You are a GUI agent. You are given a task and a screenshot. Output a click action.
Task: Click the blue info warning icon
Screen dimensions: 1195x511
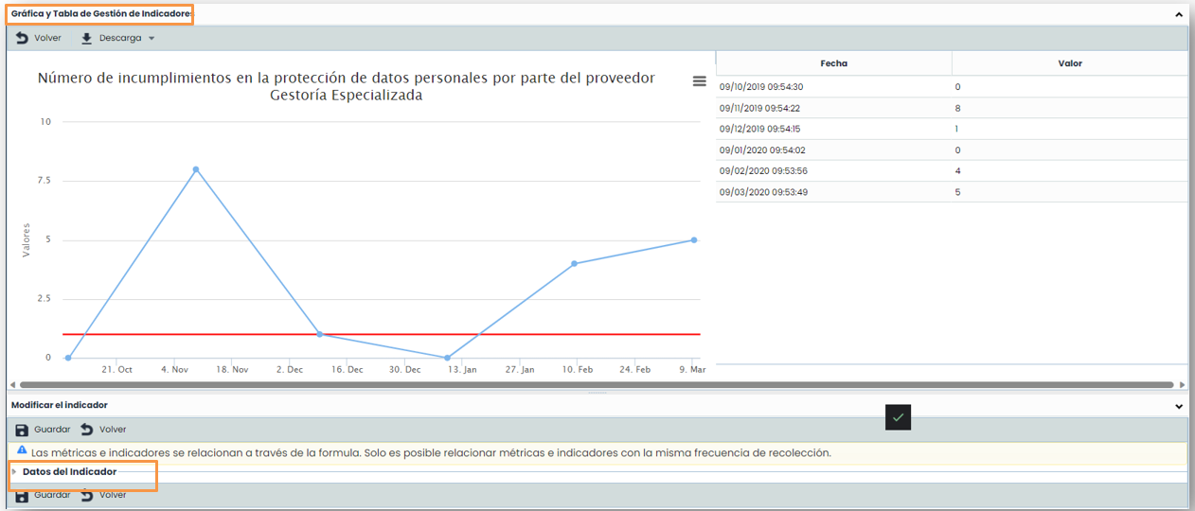point(22,450)
